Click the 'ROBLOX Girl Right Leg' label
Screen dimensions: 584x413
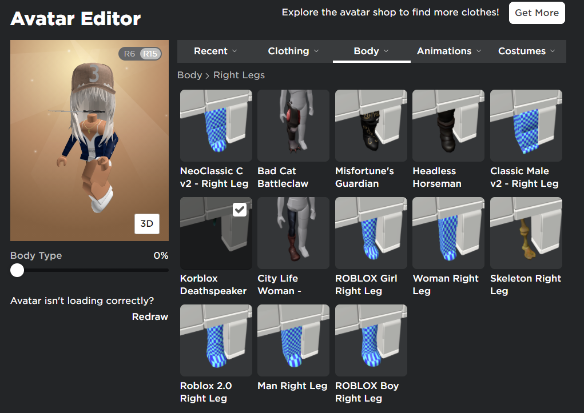point(366,284)
